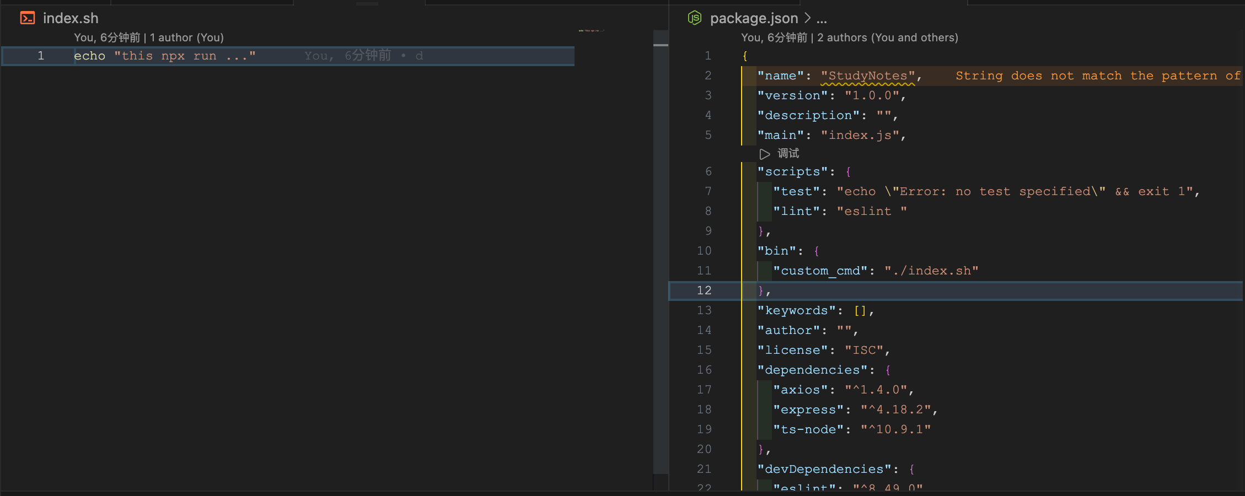
Task: Click the Node.js icon beside package.json
Action: pos(695,18)
